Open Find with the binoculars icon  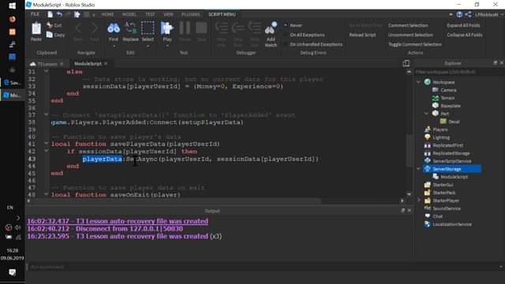114,28
